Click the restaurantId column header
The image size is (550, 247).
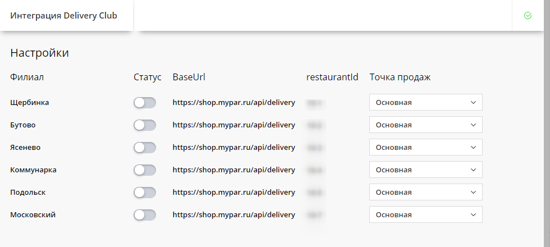332,77
